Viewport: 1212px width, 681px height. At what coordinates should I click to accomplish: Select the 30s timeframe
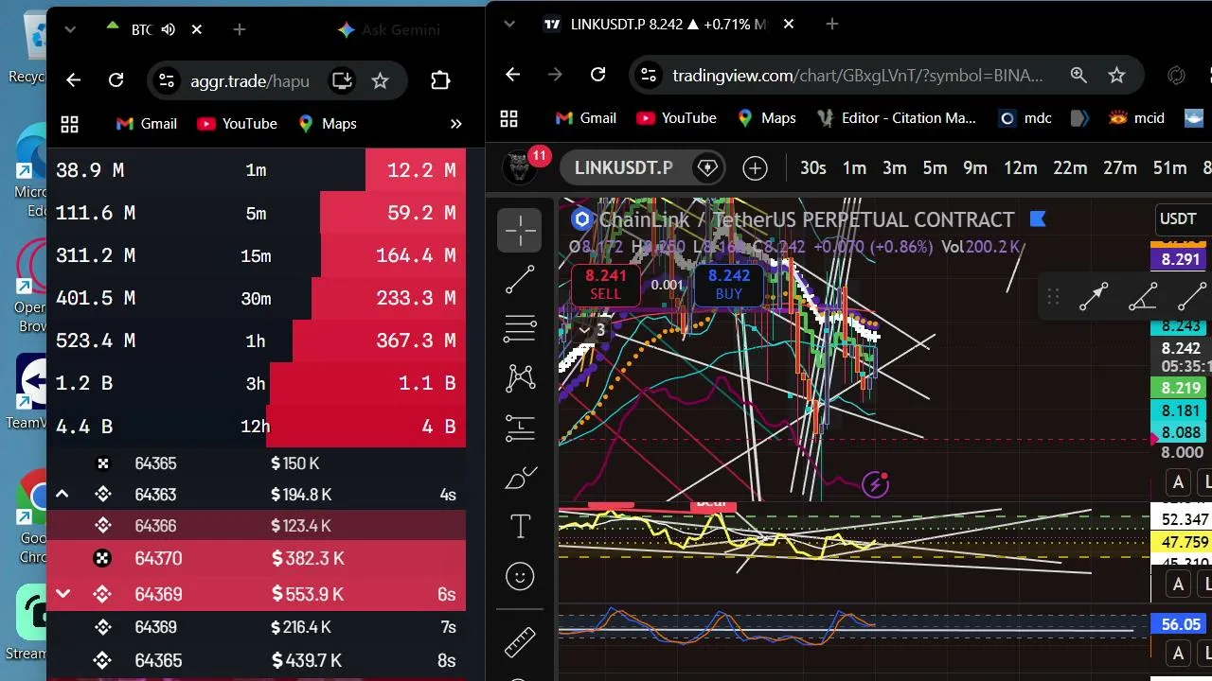pos(813,167)
